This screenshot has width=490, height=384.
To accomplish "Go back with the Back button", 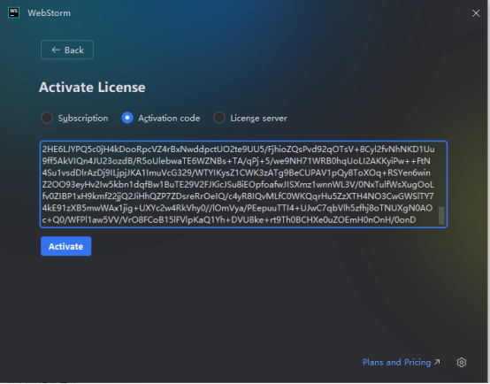I will pyautogui.click(x=67, y=50).
